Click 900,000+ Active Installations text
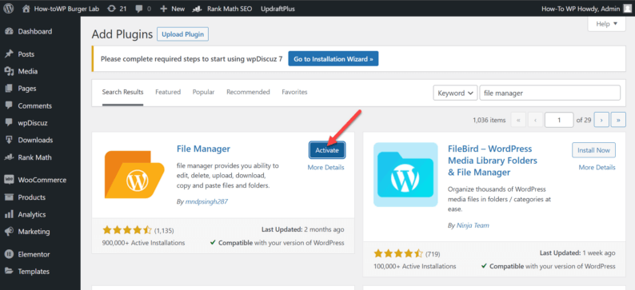 (x=144, y=243)
